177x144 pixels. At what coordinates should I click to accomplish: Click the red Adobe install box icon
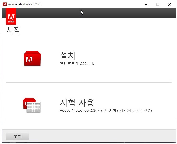32,59
